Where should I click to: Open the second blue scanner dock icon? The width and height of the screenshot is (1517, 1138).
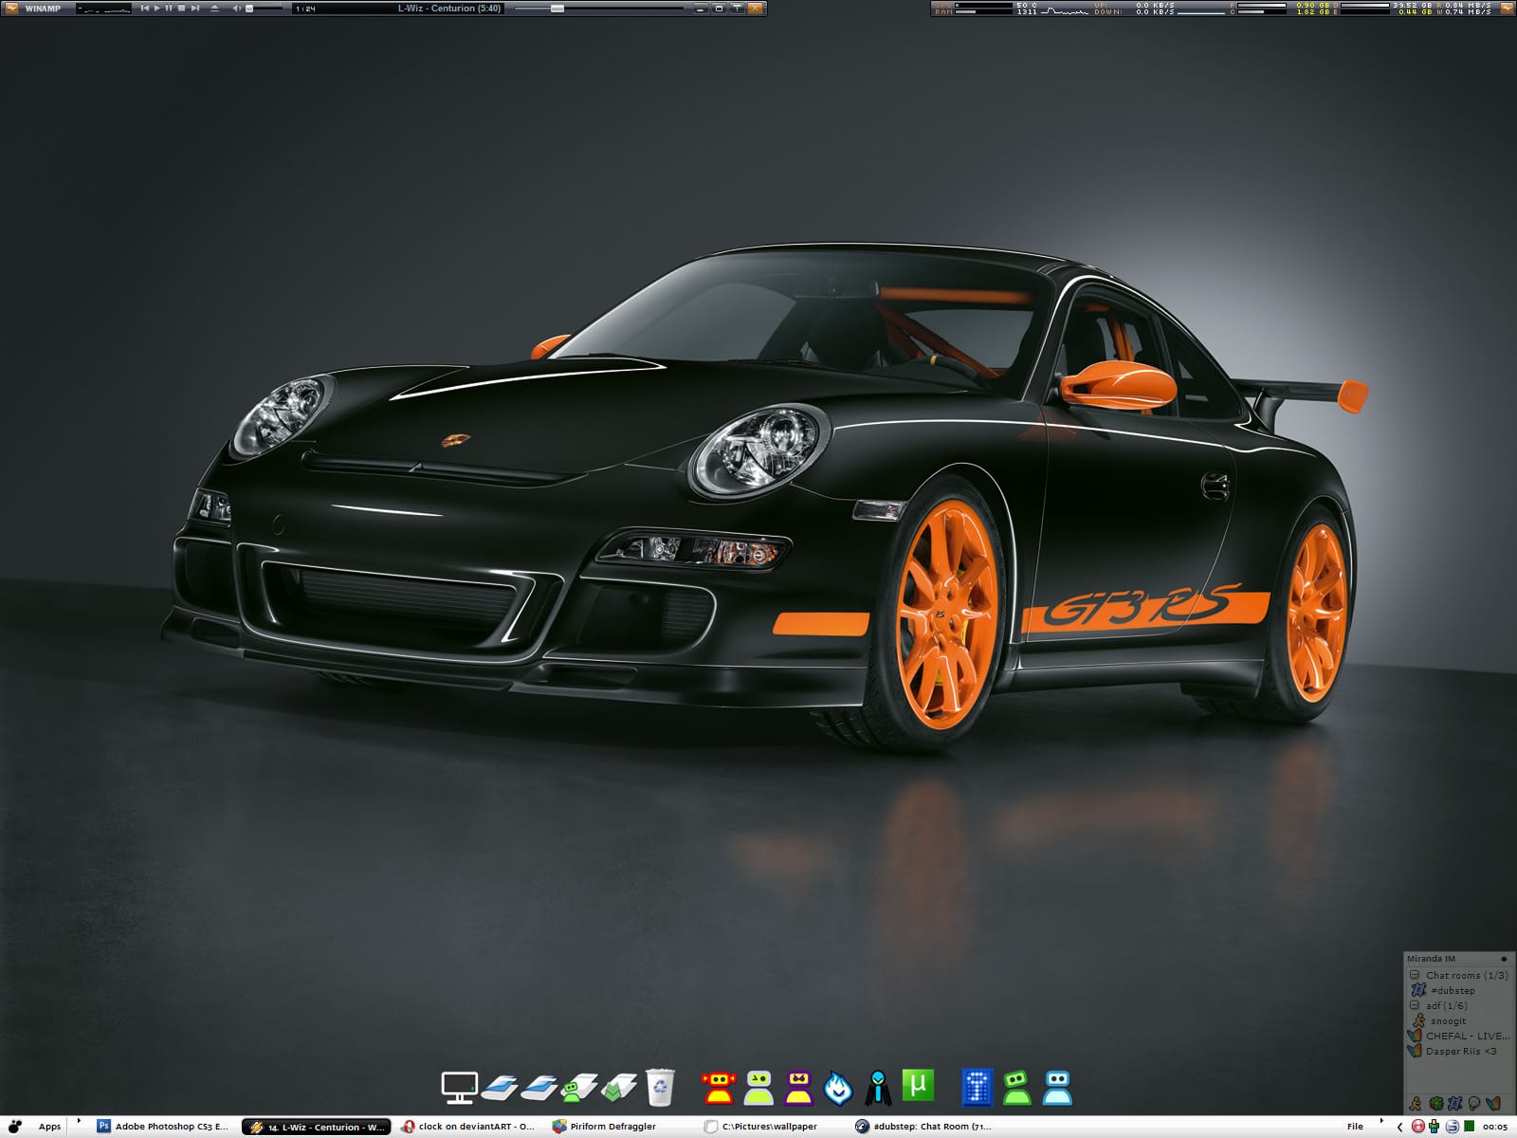pos(539,1088)
